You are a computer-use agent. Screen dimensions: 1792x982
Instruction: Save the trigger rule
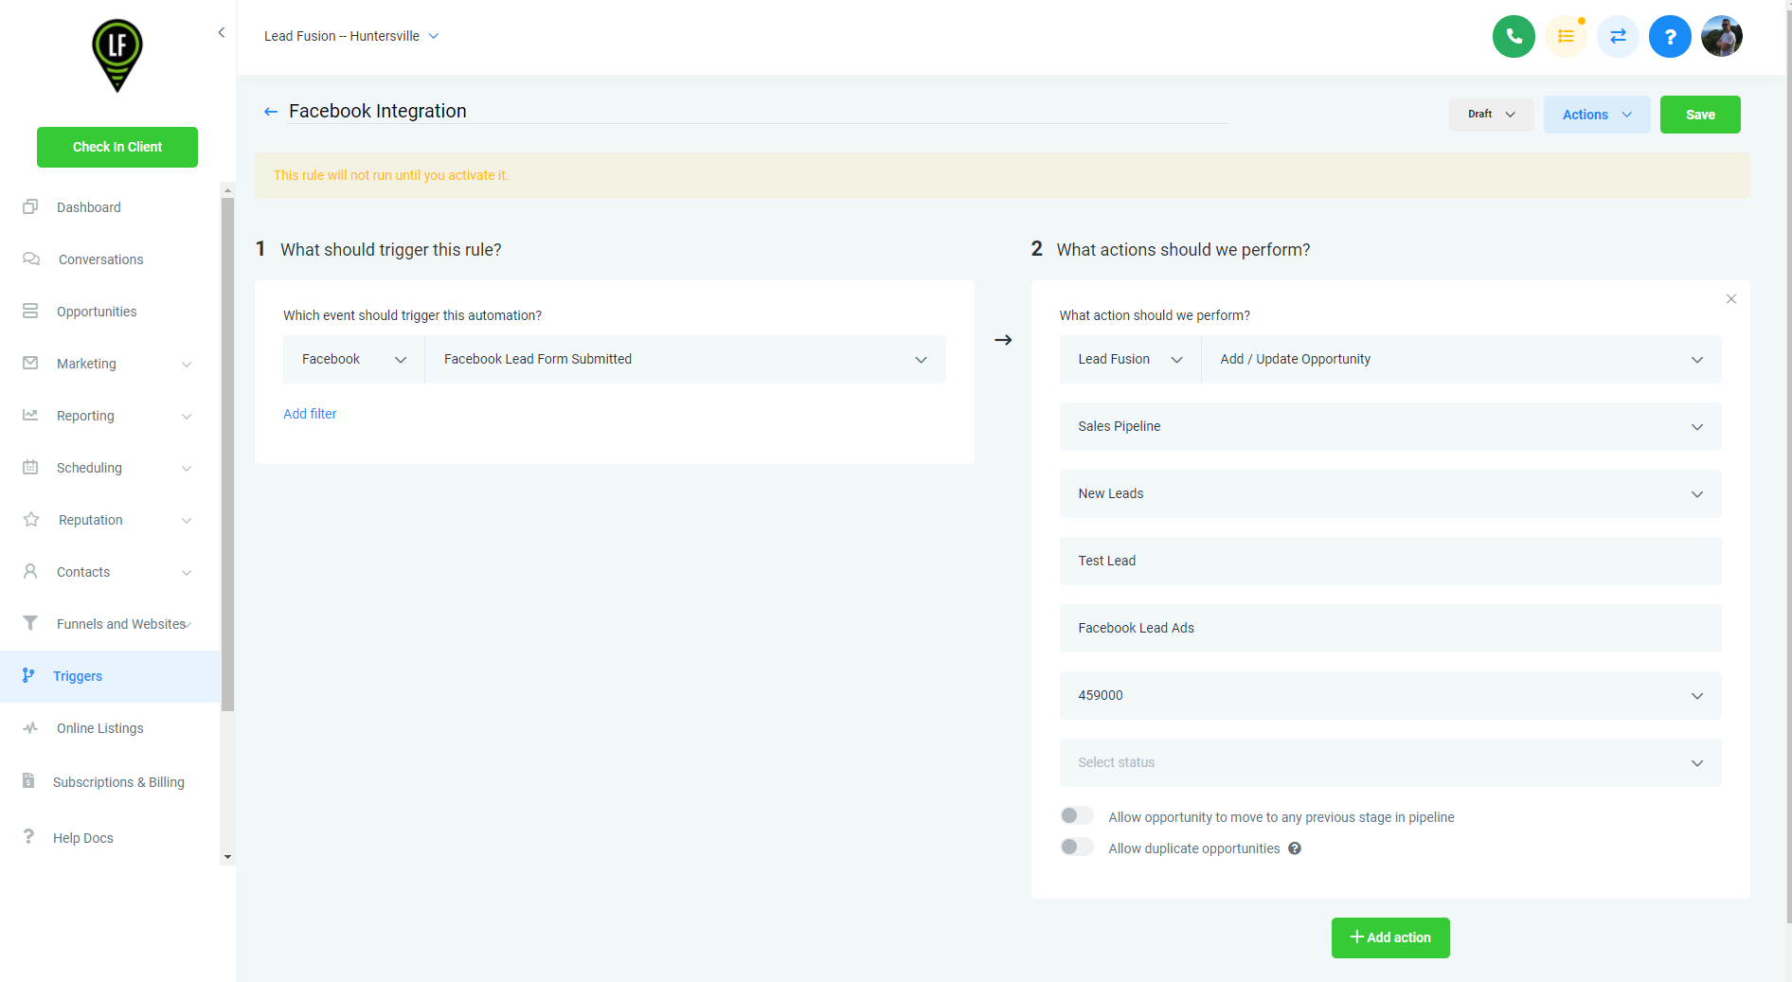pyautogui.click(x=1700, y=115)
